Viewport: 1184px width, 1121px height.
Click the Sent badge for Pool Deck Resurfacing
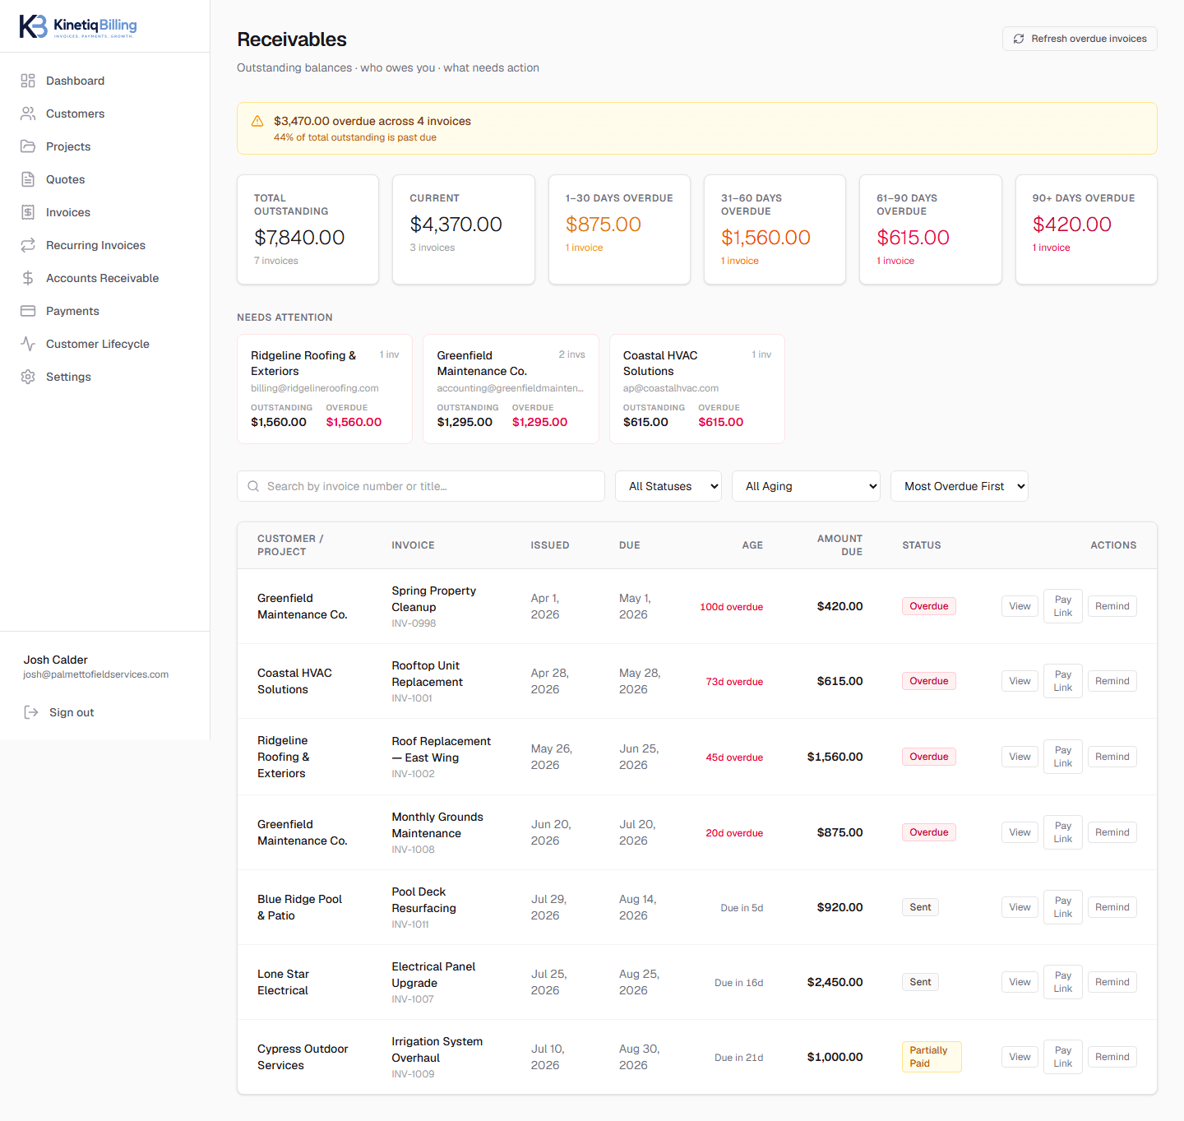921,907
